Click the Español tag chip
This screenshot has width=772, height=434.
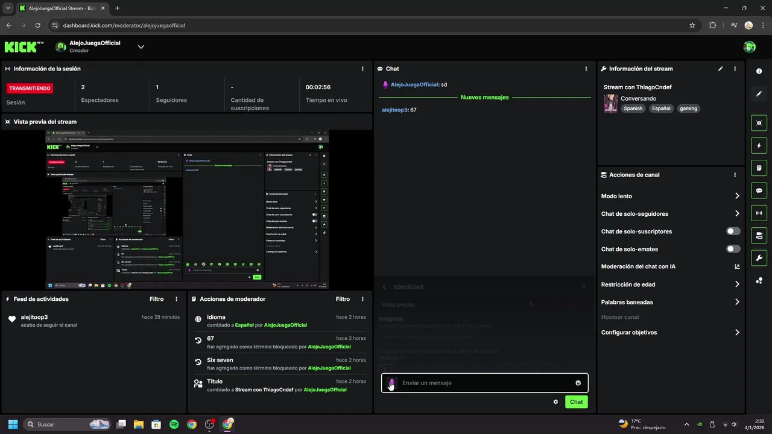[662, 108]
